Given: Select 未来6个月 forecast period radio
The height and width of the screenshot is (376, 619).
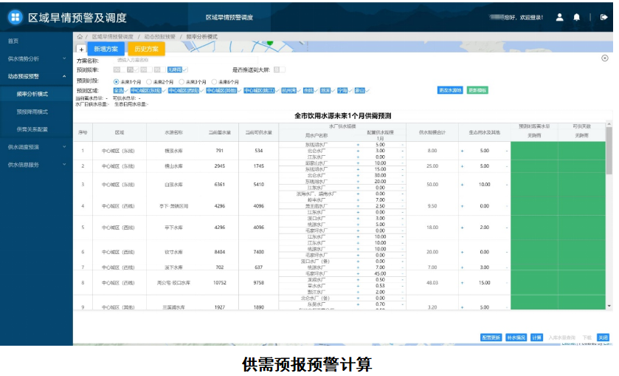Looking at the screenshot, I should [x=215, y=82].
